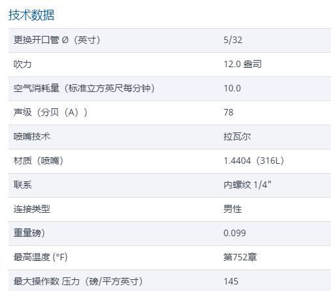The width and height of the screenshot is (331, 291).
Task: Click the 拉瓦尔 nozzle technology value
Action: pyautogui.click(x=237, y=136)
